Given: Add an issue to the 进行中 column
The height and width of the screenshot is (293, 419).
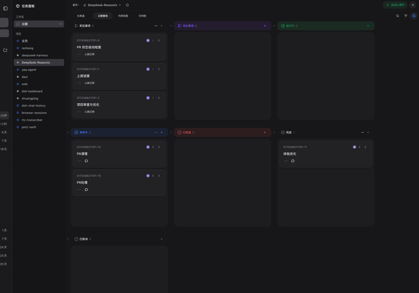Looking at the screenshot, I should tap(368, 26).
